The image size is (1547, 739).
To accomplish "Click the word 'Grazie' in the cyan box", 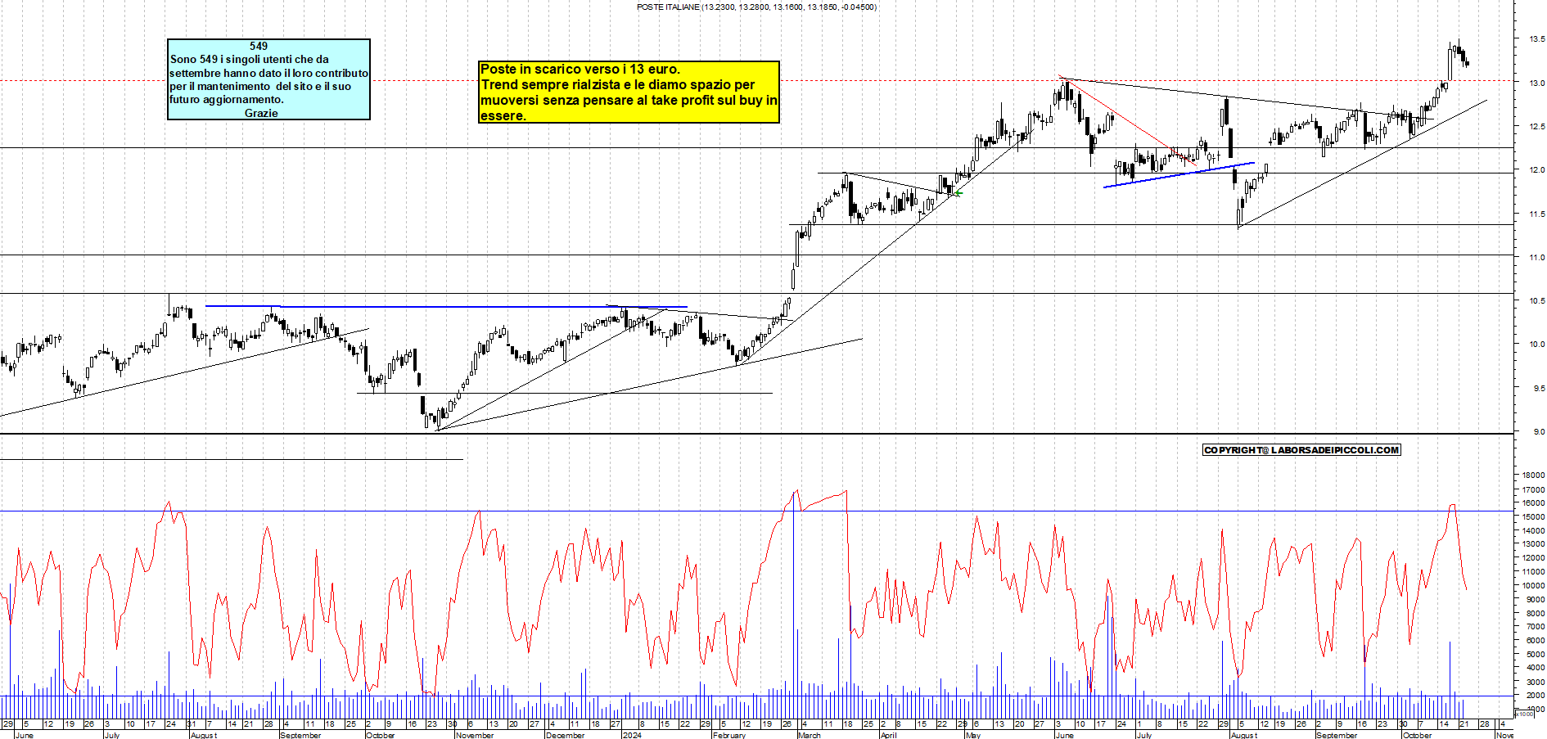I will pyautogui.click(x=261, y=113).
